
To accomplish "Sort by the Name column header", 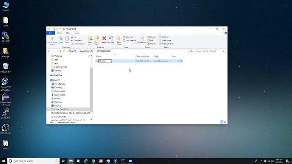I will [x=115, y=56].
